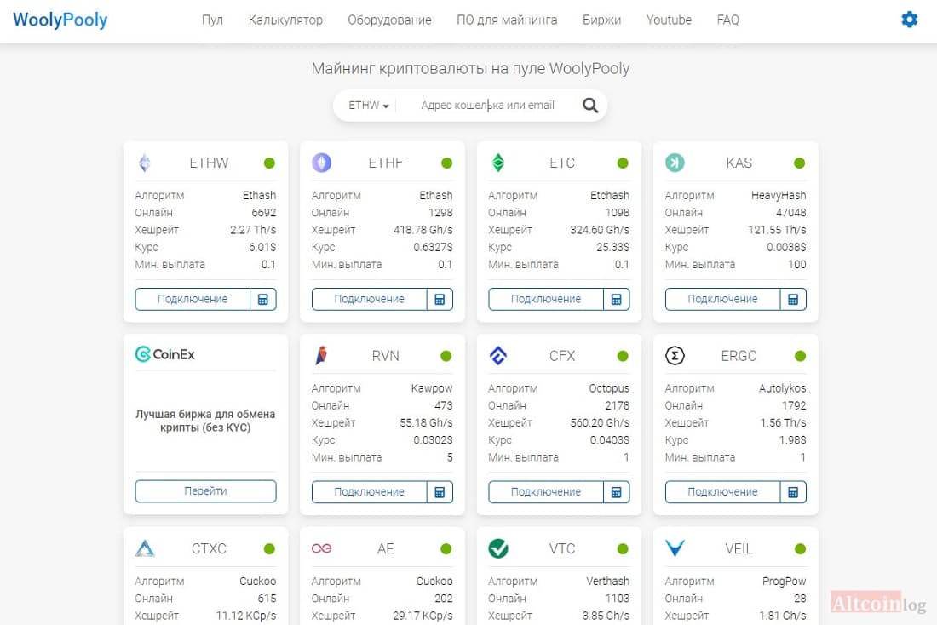Click the ETC coin logo

coord(497,163)
